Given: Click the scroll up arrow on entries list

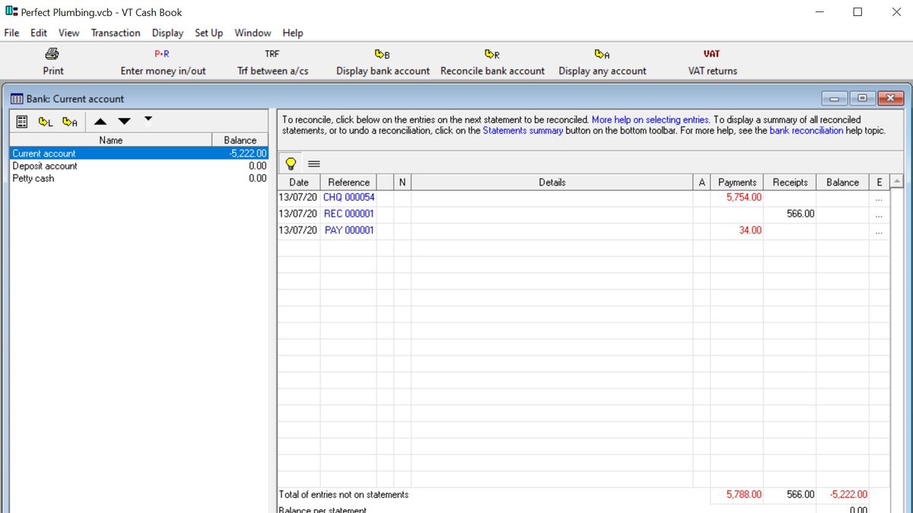Looking at the screenshot, I should tap(897, 182).
